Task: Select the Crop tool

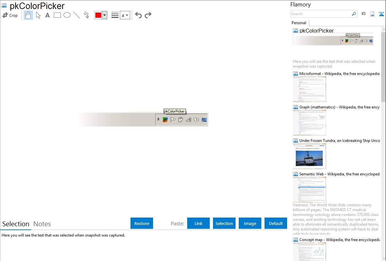Action: click(10, 15)
